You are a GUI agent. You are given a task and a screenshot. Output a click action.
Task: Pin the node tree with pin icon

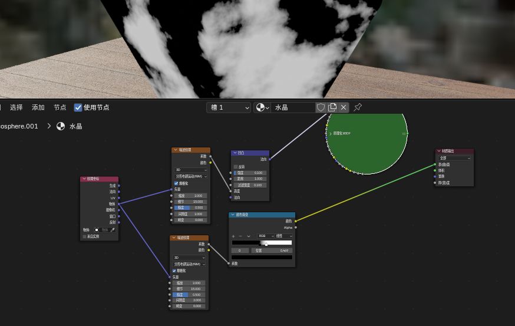pyautogui.click(x=358, y=107)
